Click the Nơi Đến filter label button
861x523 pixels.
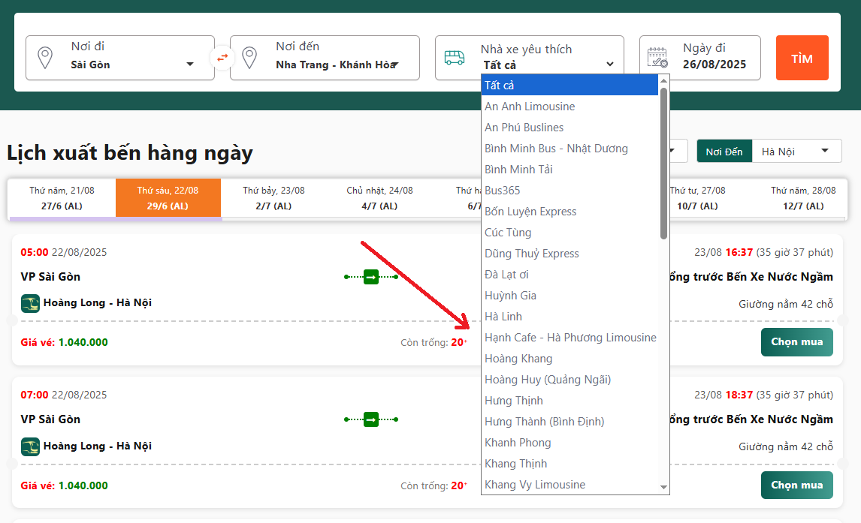[x=724, y=152]
